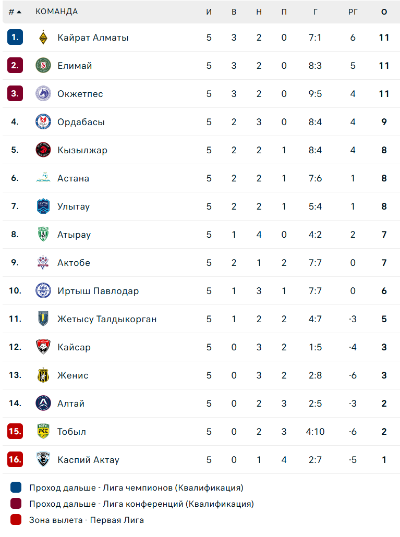Image resolution: width=400 pixels, height=537 pixels.
Task: Sort by the РГ goal difference header
Action: 353,11
